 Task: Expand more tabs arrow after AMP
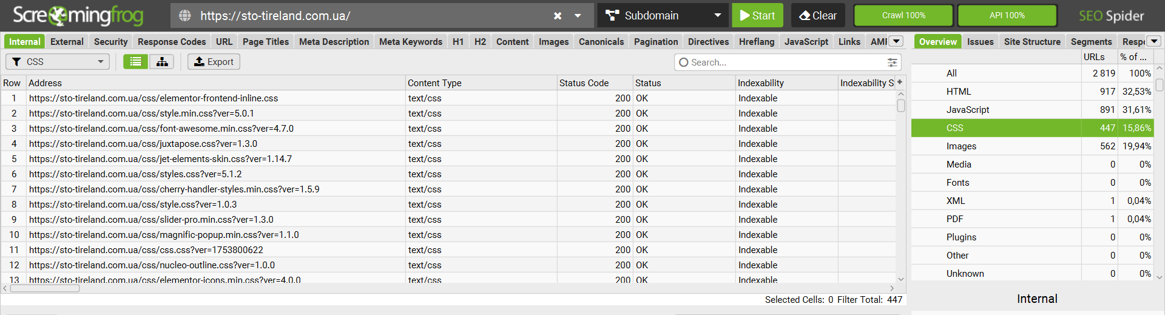896,41
